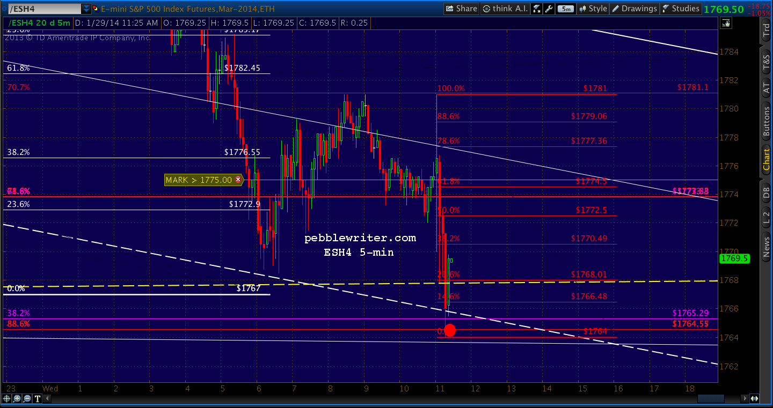Click the crosshair tool icon at bottom left
The height and width of the screenshot is (408, 773).
tap(7, 398)
